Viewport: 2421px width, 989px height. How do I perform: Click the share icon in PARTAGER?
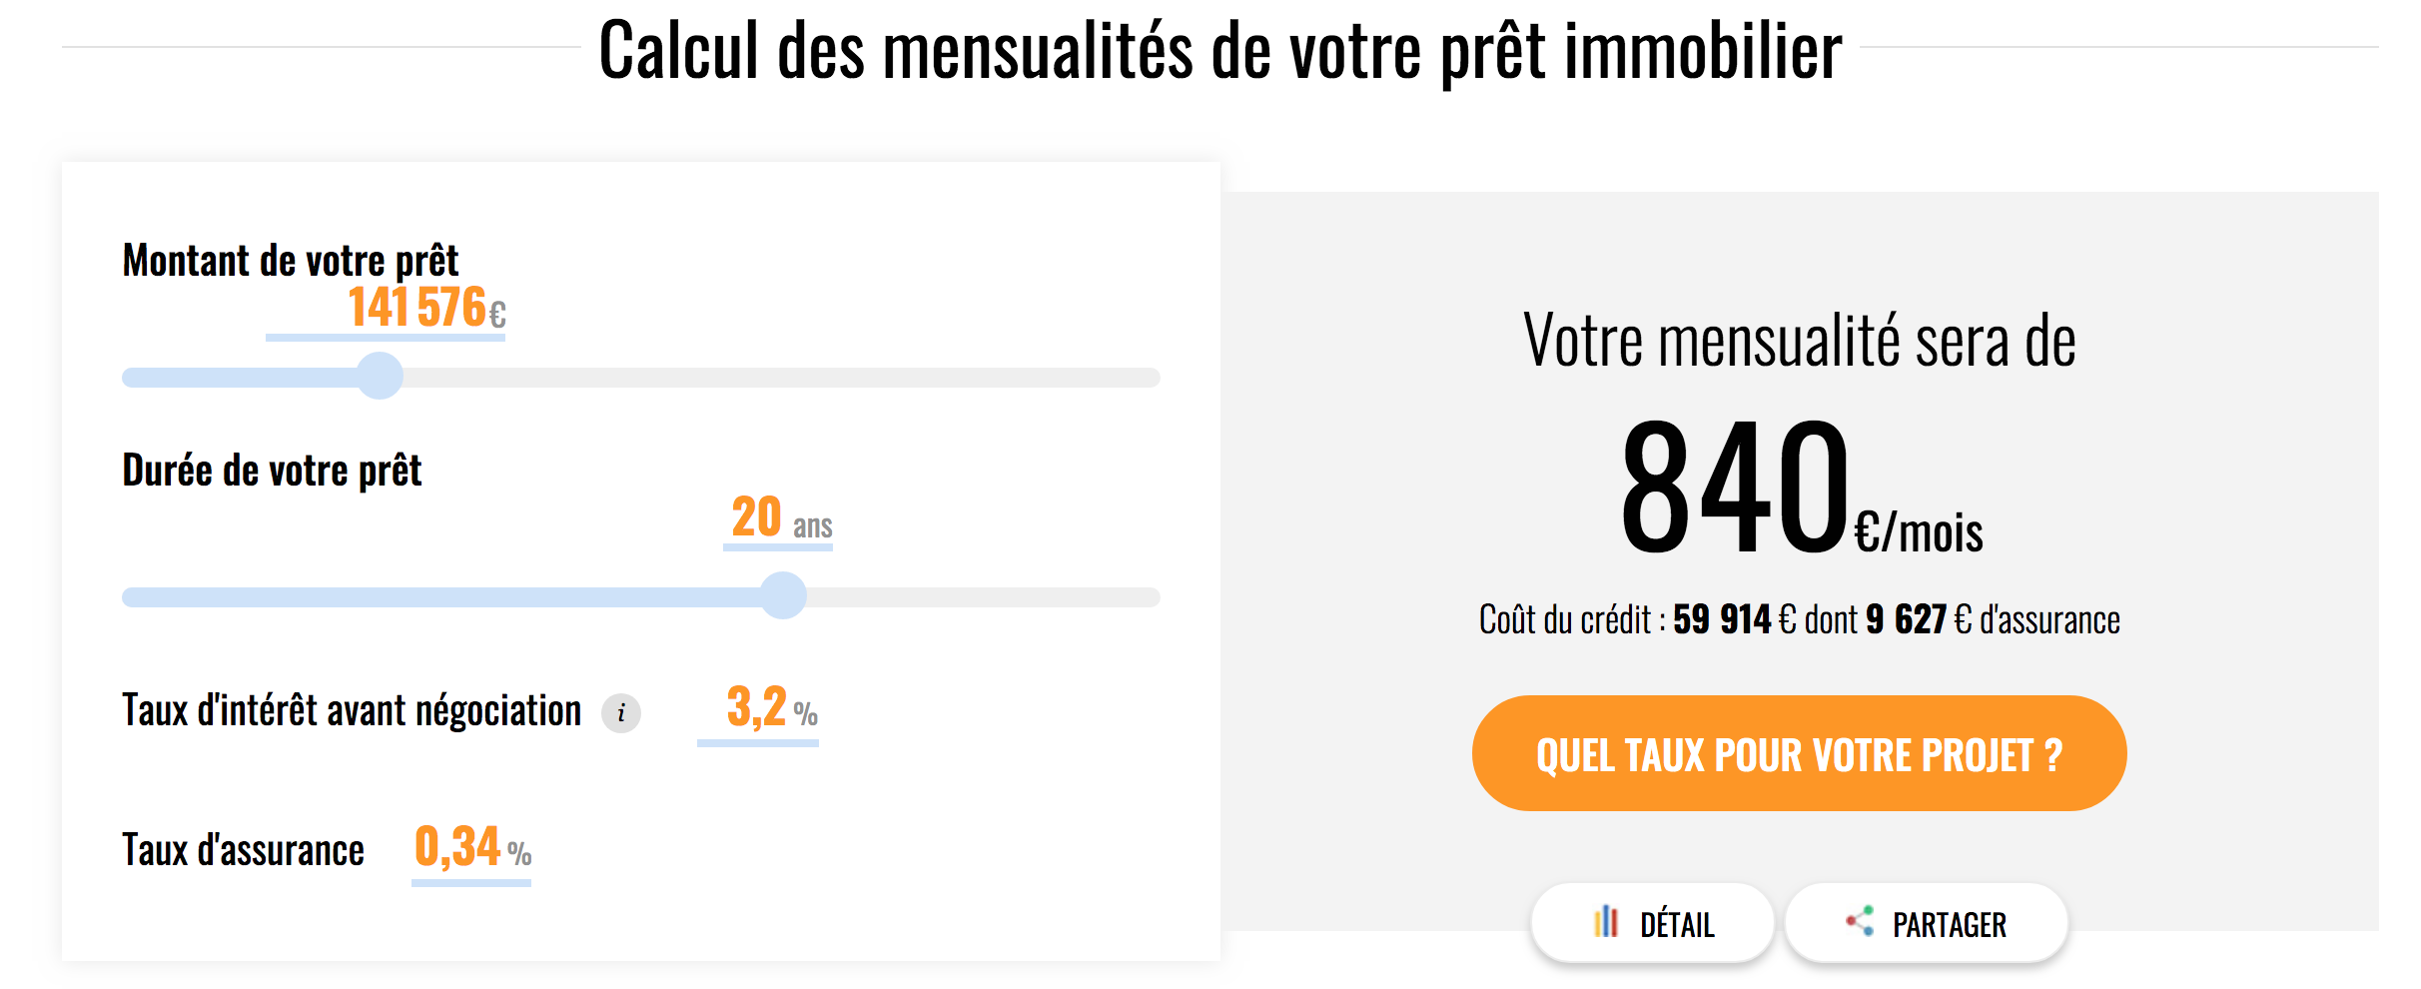[1860, 922]
